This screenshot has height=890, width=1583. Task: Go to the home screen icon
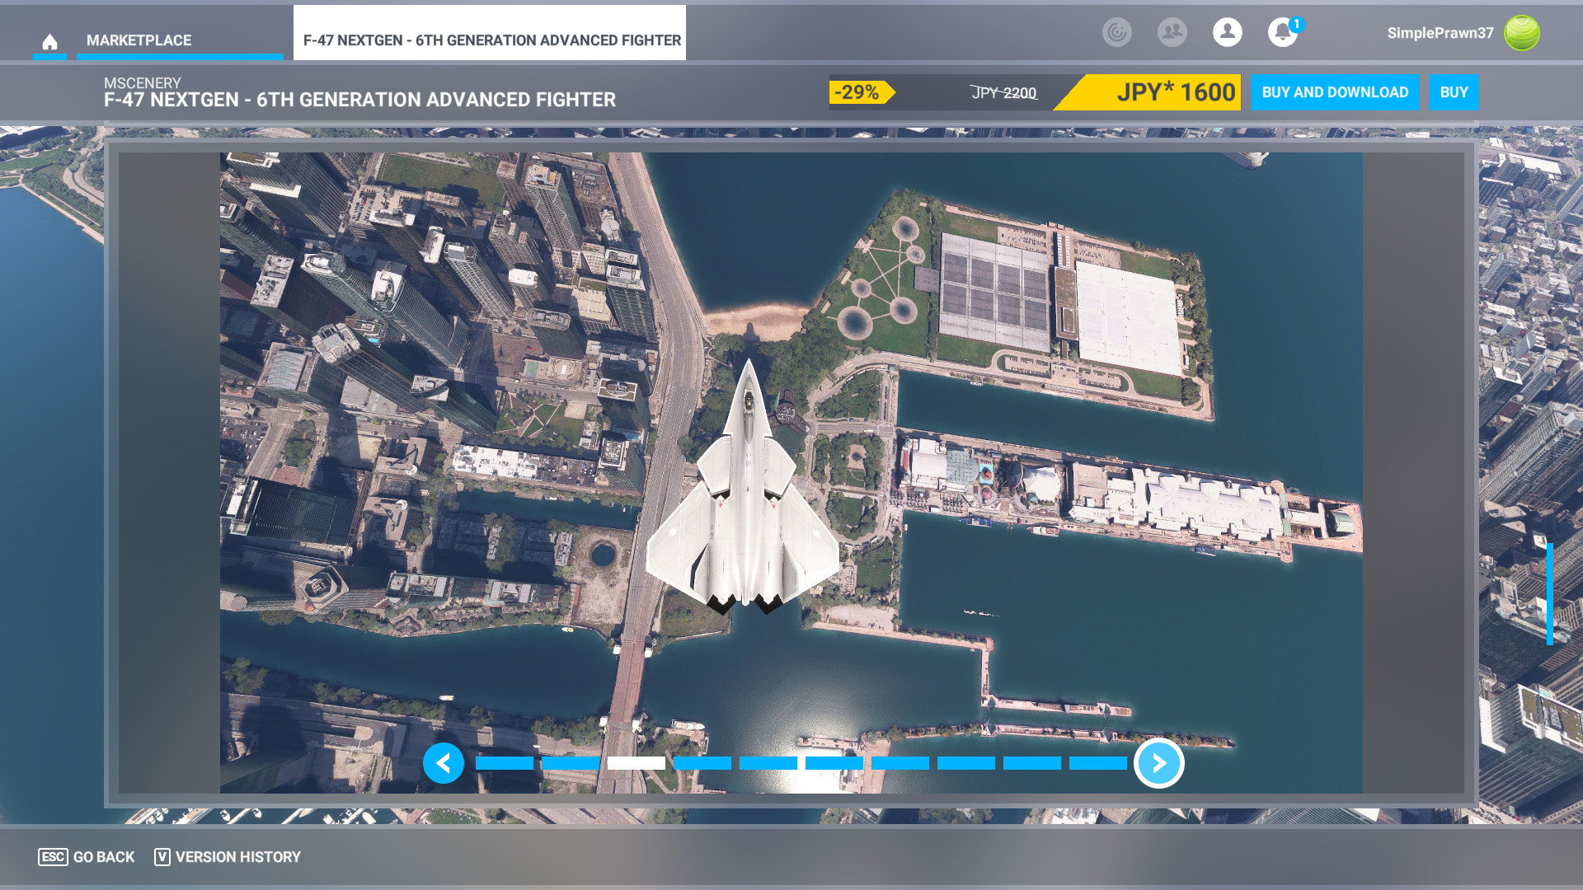coord(49,41)
